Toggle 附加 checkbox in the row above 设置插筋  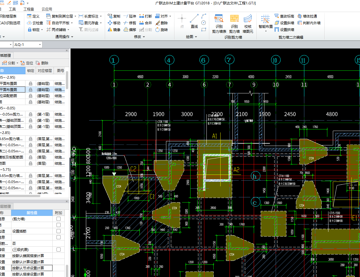pos(59,225)
